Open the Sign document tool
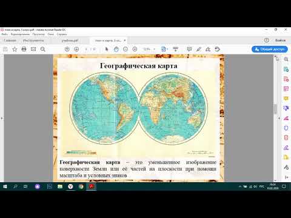 (208, 49)
